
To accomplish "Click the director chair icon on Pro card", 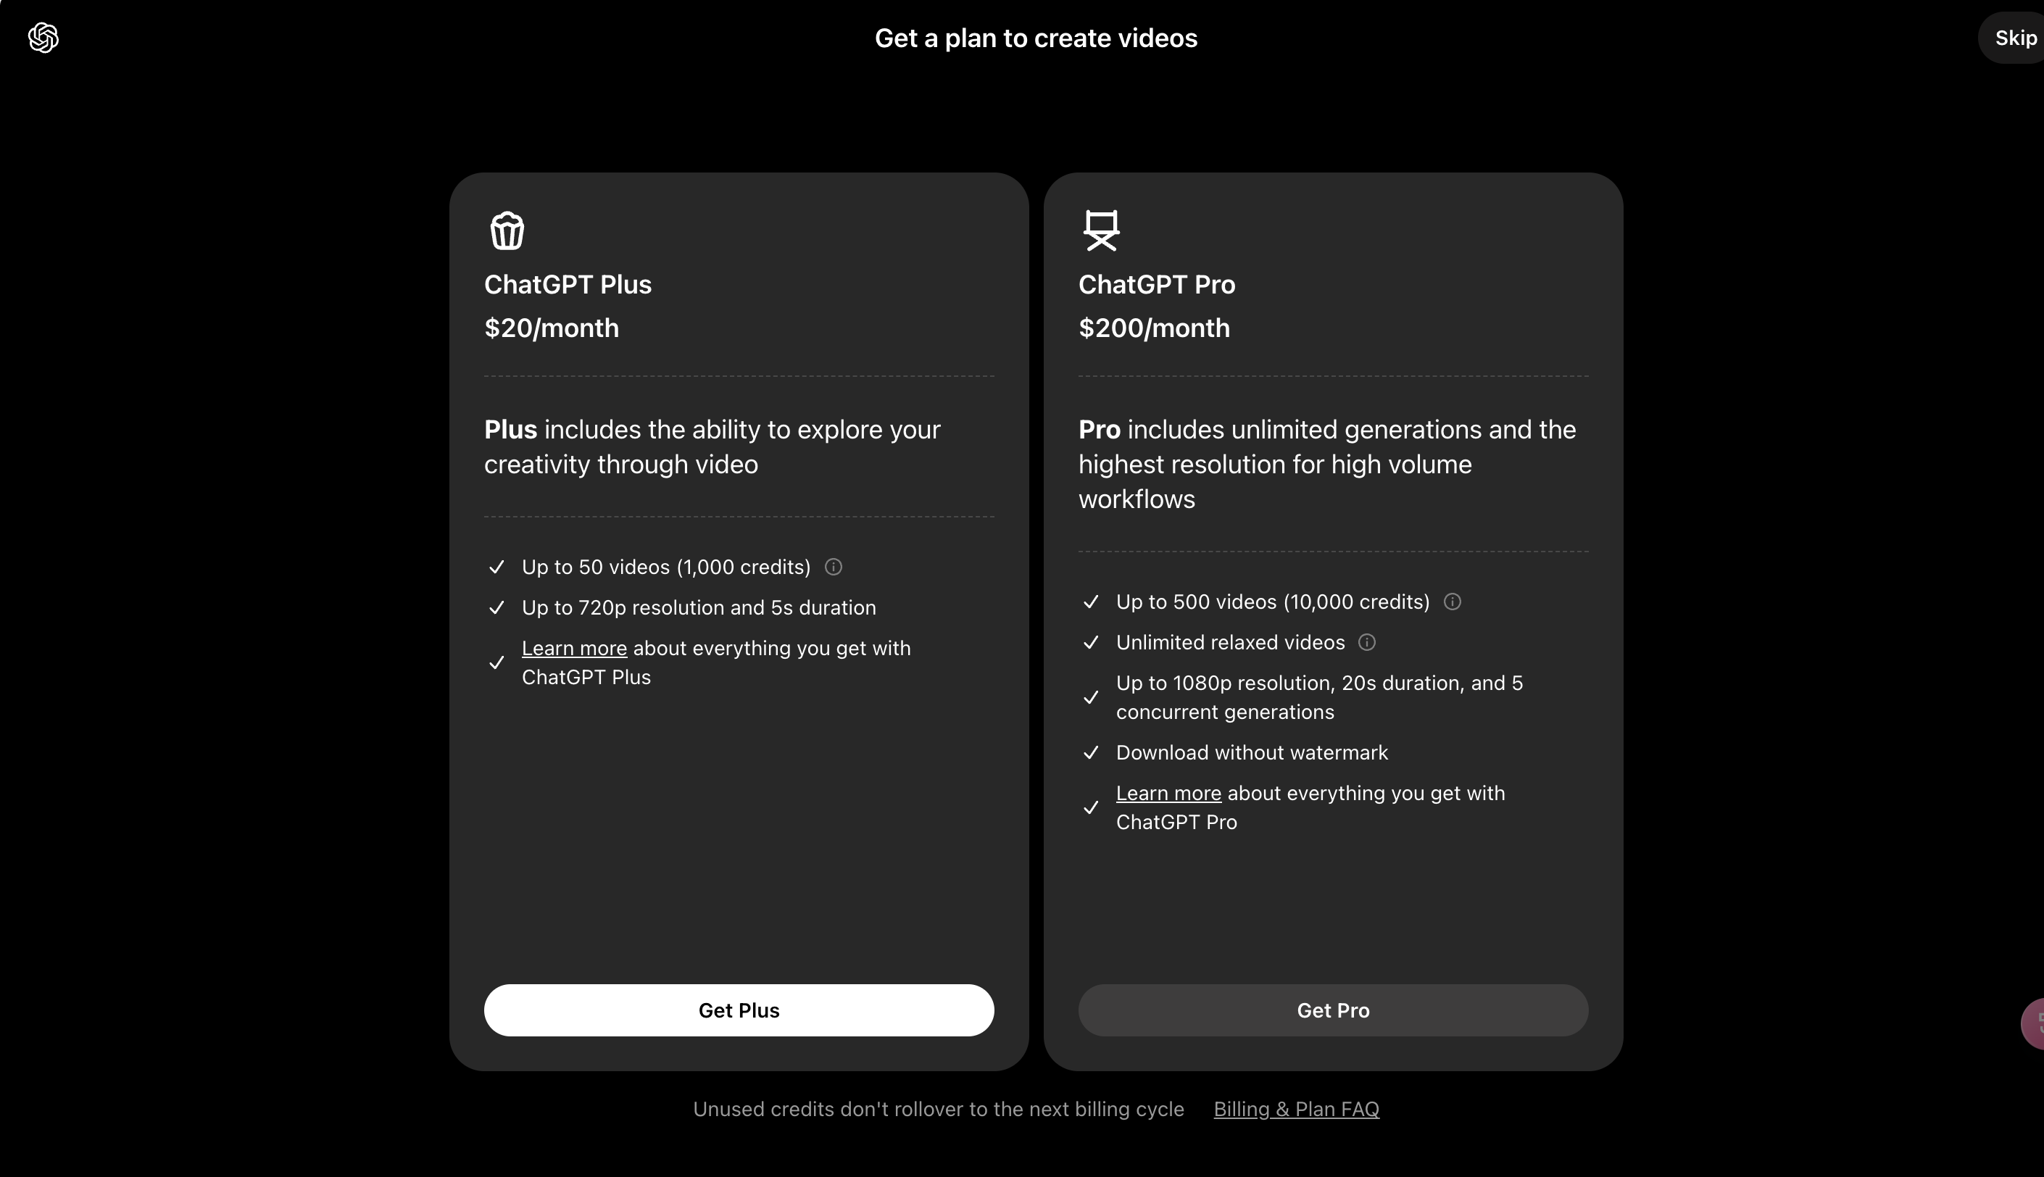I will [x=1101, y=230].
